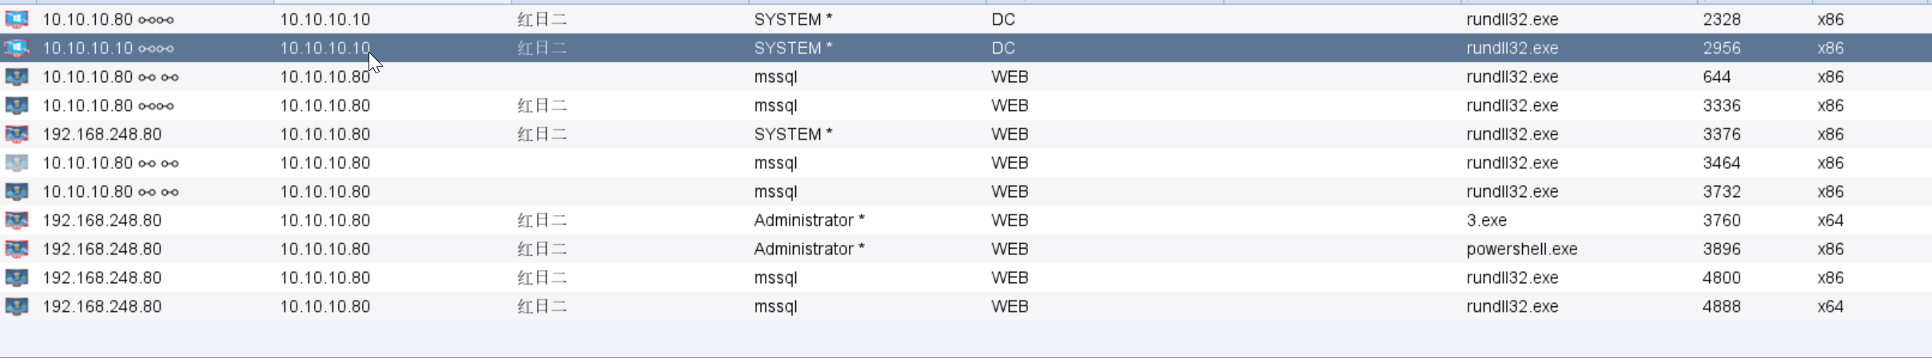The width and height of the screenshot is (1932, 358).
Task: Click the faded session icon for PID 3464
Action: (16, 163)
